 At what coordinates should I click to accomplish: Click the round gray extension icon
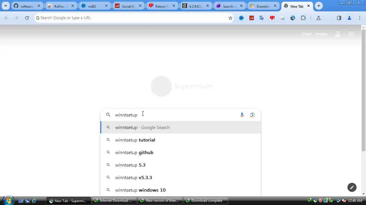283,18
